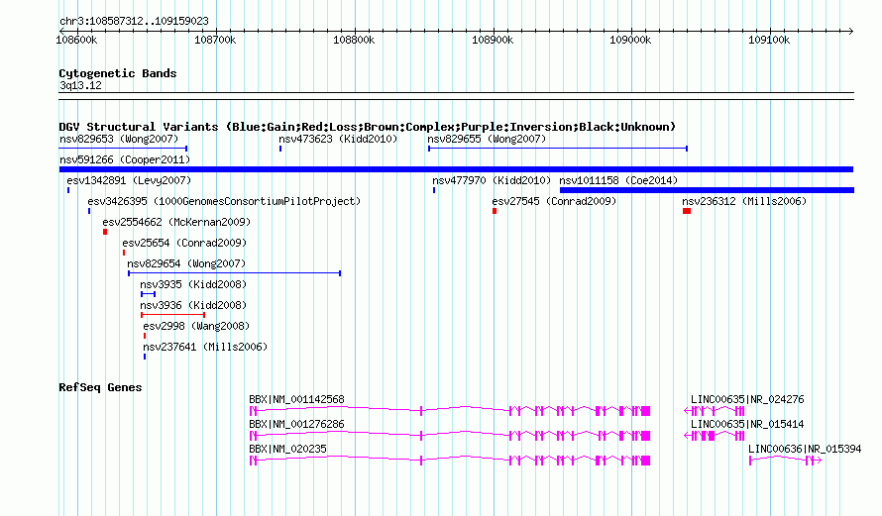Open the esv2554662 (McKernan2009) label
The width and height of the screenshot is (882, 516).
click(x=176, y=222)
